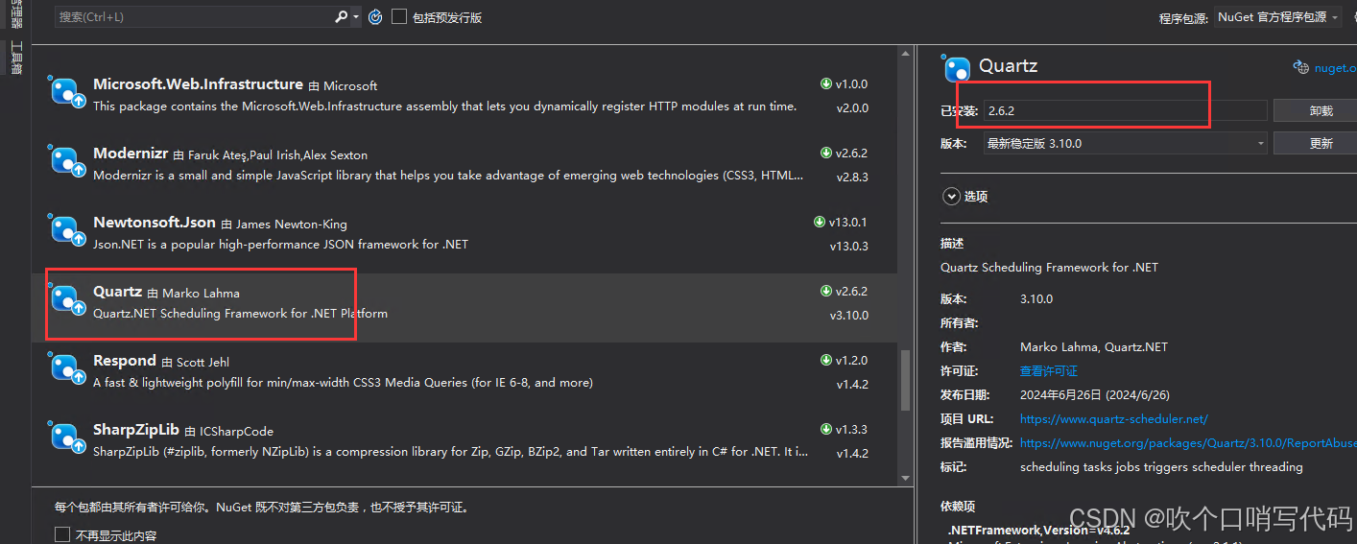1357x544 pixels.
Task: Click the 发布日期 value 2024年6月26日
Action: click(1094, 395)
